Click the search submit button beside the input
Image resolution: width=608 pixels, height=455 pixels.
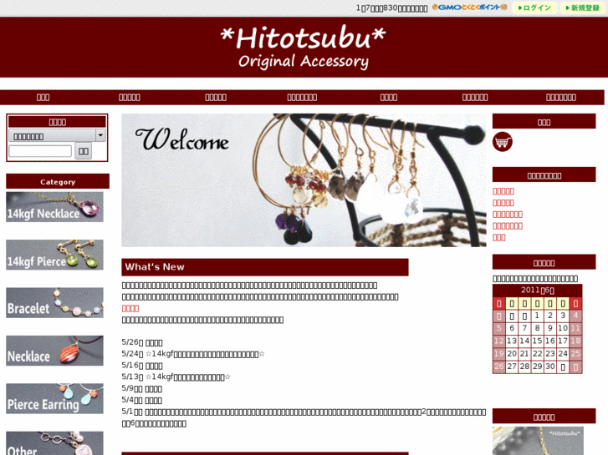(x=84, y=151)
